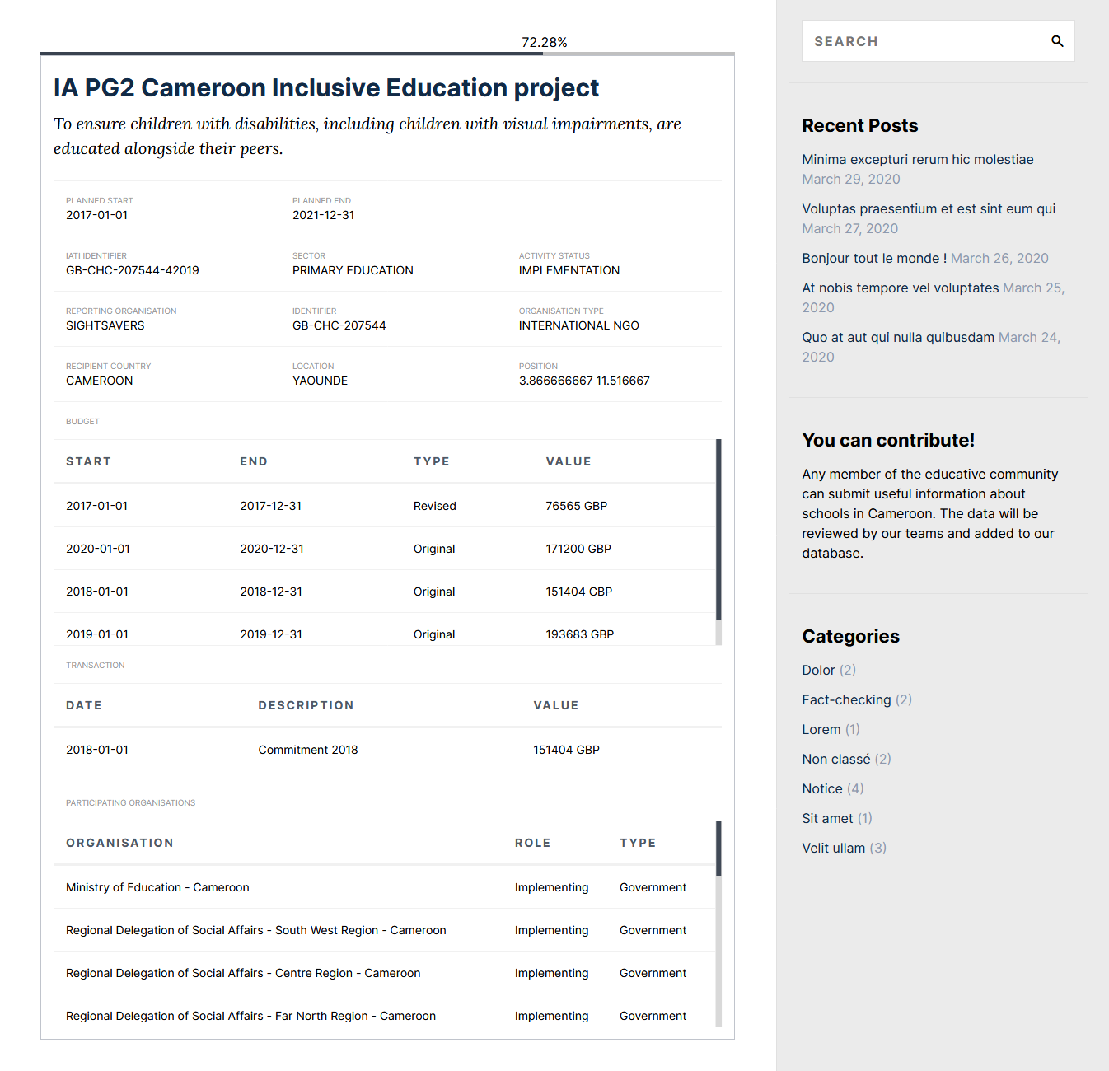Open post 'Voluptas praesentium et est sint eum qui'
The width and height of the screenshot is (1109, 1071).
point(929,208)
